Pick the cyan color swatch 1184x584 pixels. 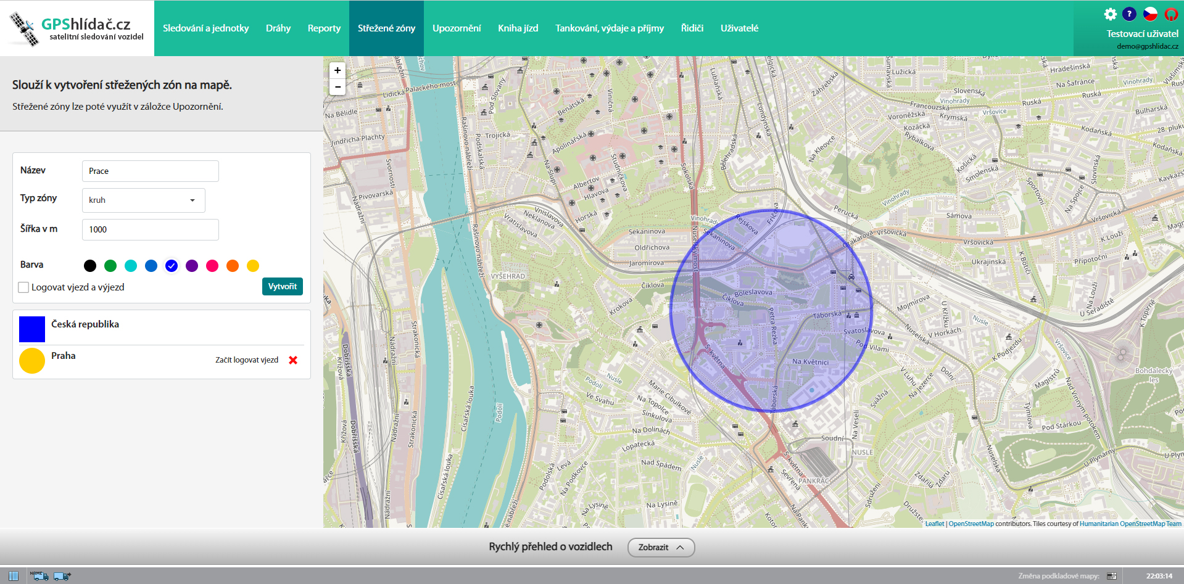(131, 266)
